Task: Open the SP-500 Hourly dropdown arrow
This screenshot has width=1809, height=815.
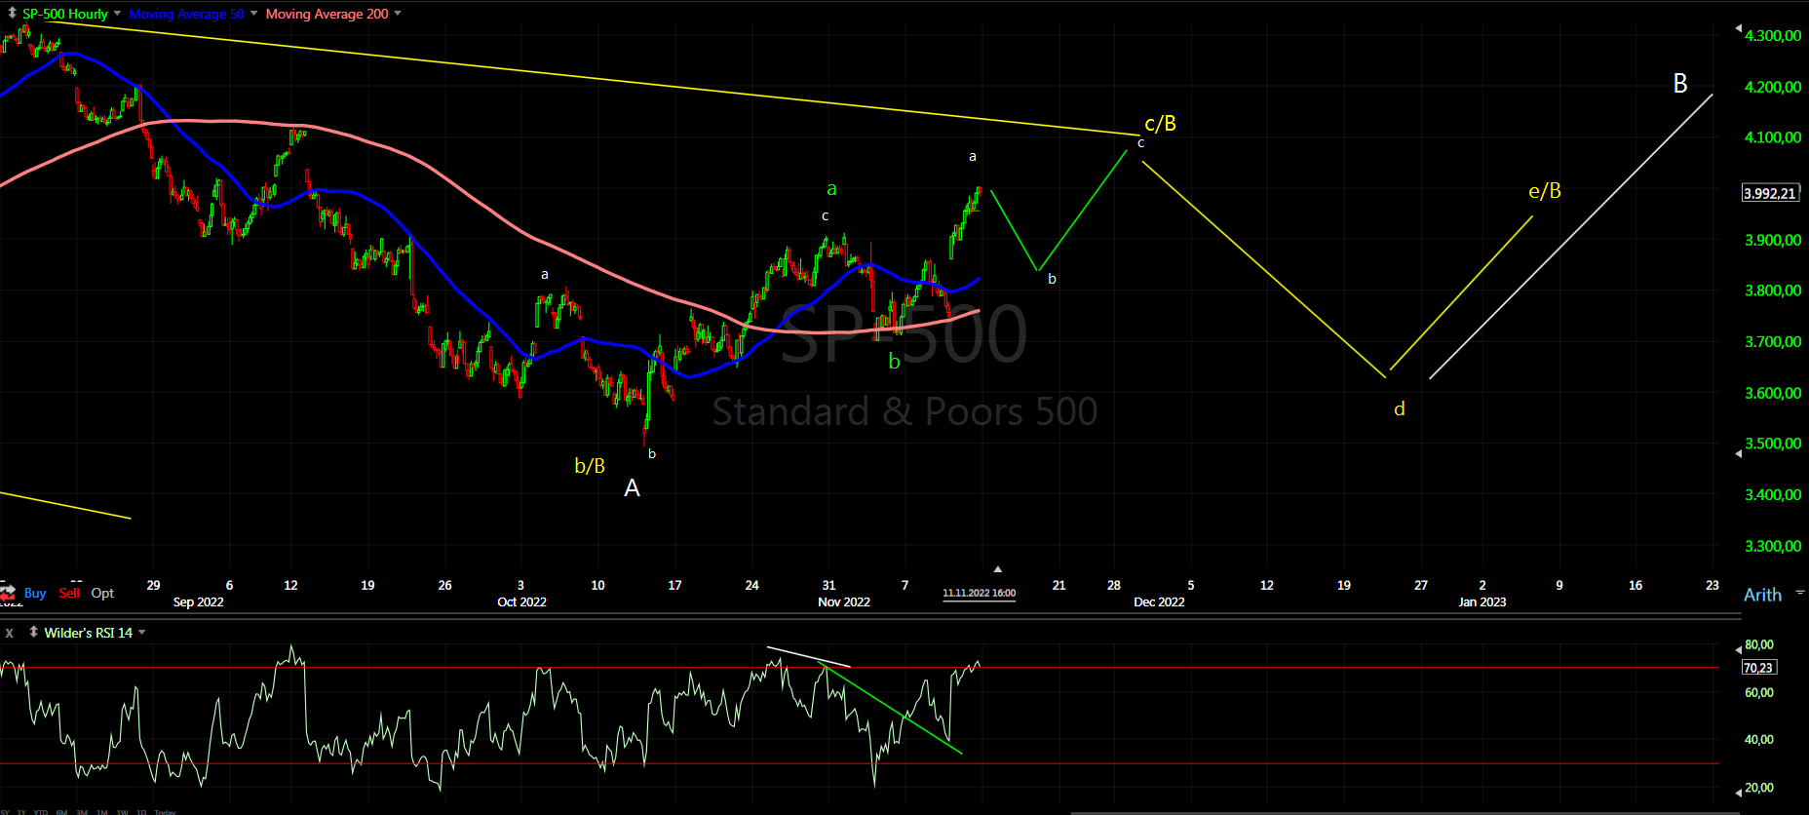Action: click(117, 14)
